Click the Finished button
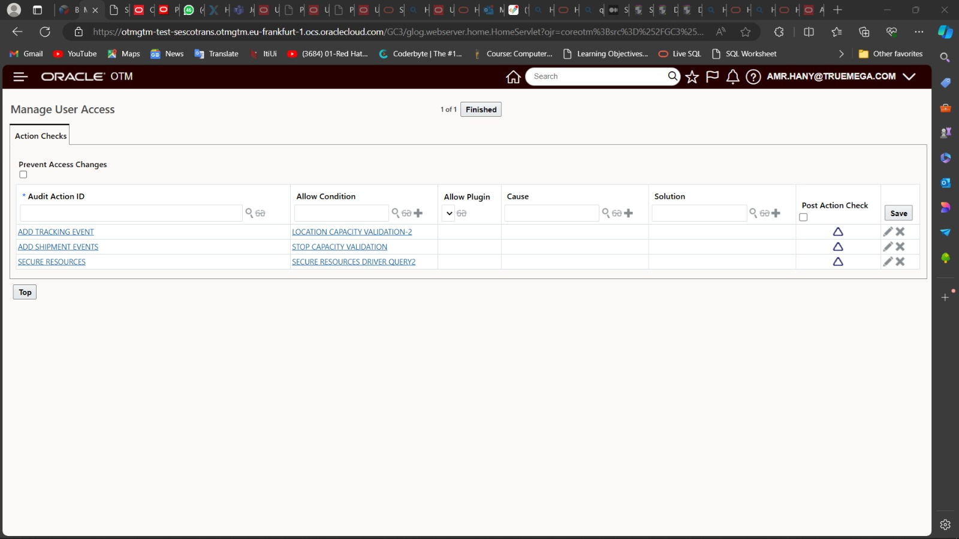Screen dimensions: 959x539 [x=480, y=109]
